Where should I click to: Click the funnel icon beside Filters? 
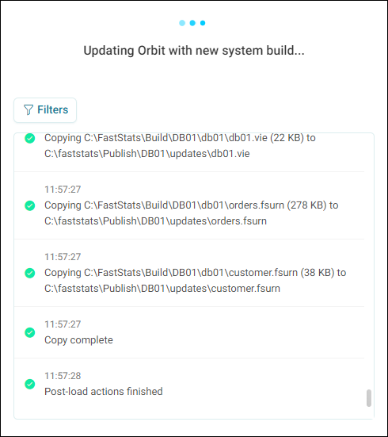tap(29, 109)
